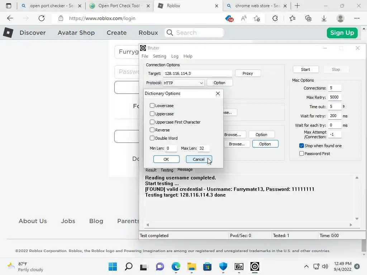Click the Read aloud icon in address bar

pos(244,18)
